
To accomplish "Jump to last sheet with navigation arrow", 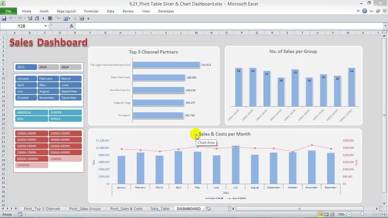I will (x=16, y=209).
